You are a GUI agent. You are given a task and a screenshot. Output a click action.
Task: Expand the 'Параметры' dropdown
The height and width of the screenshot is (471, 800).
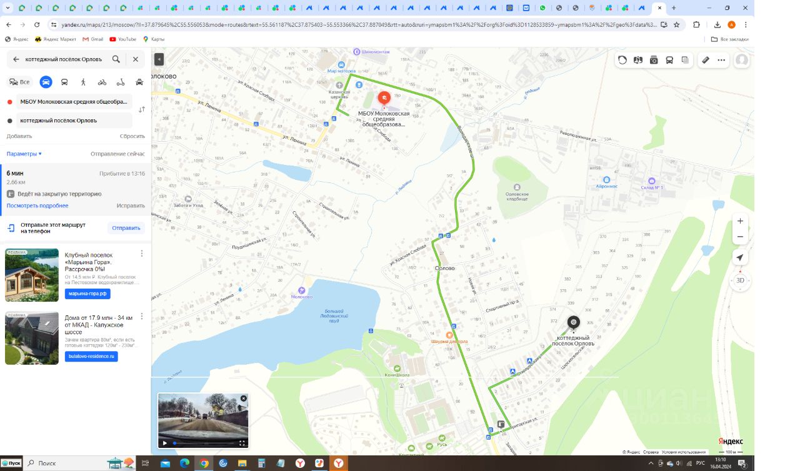click(x=24, y=154)
